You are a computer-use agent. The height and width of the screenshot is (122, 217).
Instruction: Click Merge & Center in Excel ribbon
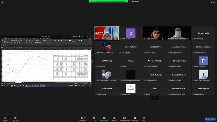(38, 42)
